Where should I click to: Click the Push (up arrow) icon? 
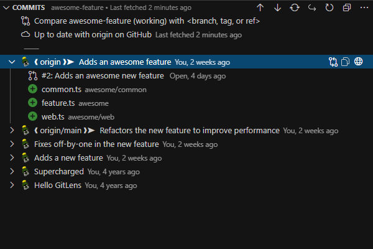pos(260,7)
